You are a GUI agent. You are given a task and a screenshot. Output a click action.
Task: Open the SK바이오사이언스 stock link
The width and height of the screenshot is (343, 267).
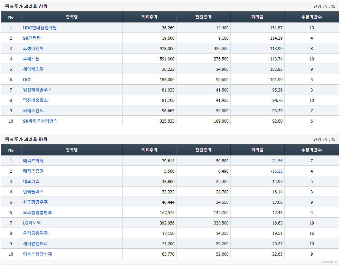[40, 121]
